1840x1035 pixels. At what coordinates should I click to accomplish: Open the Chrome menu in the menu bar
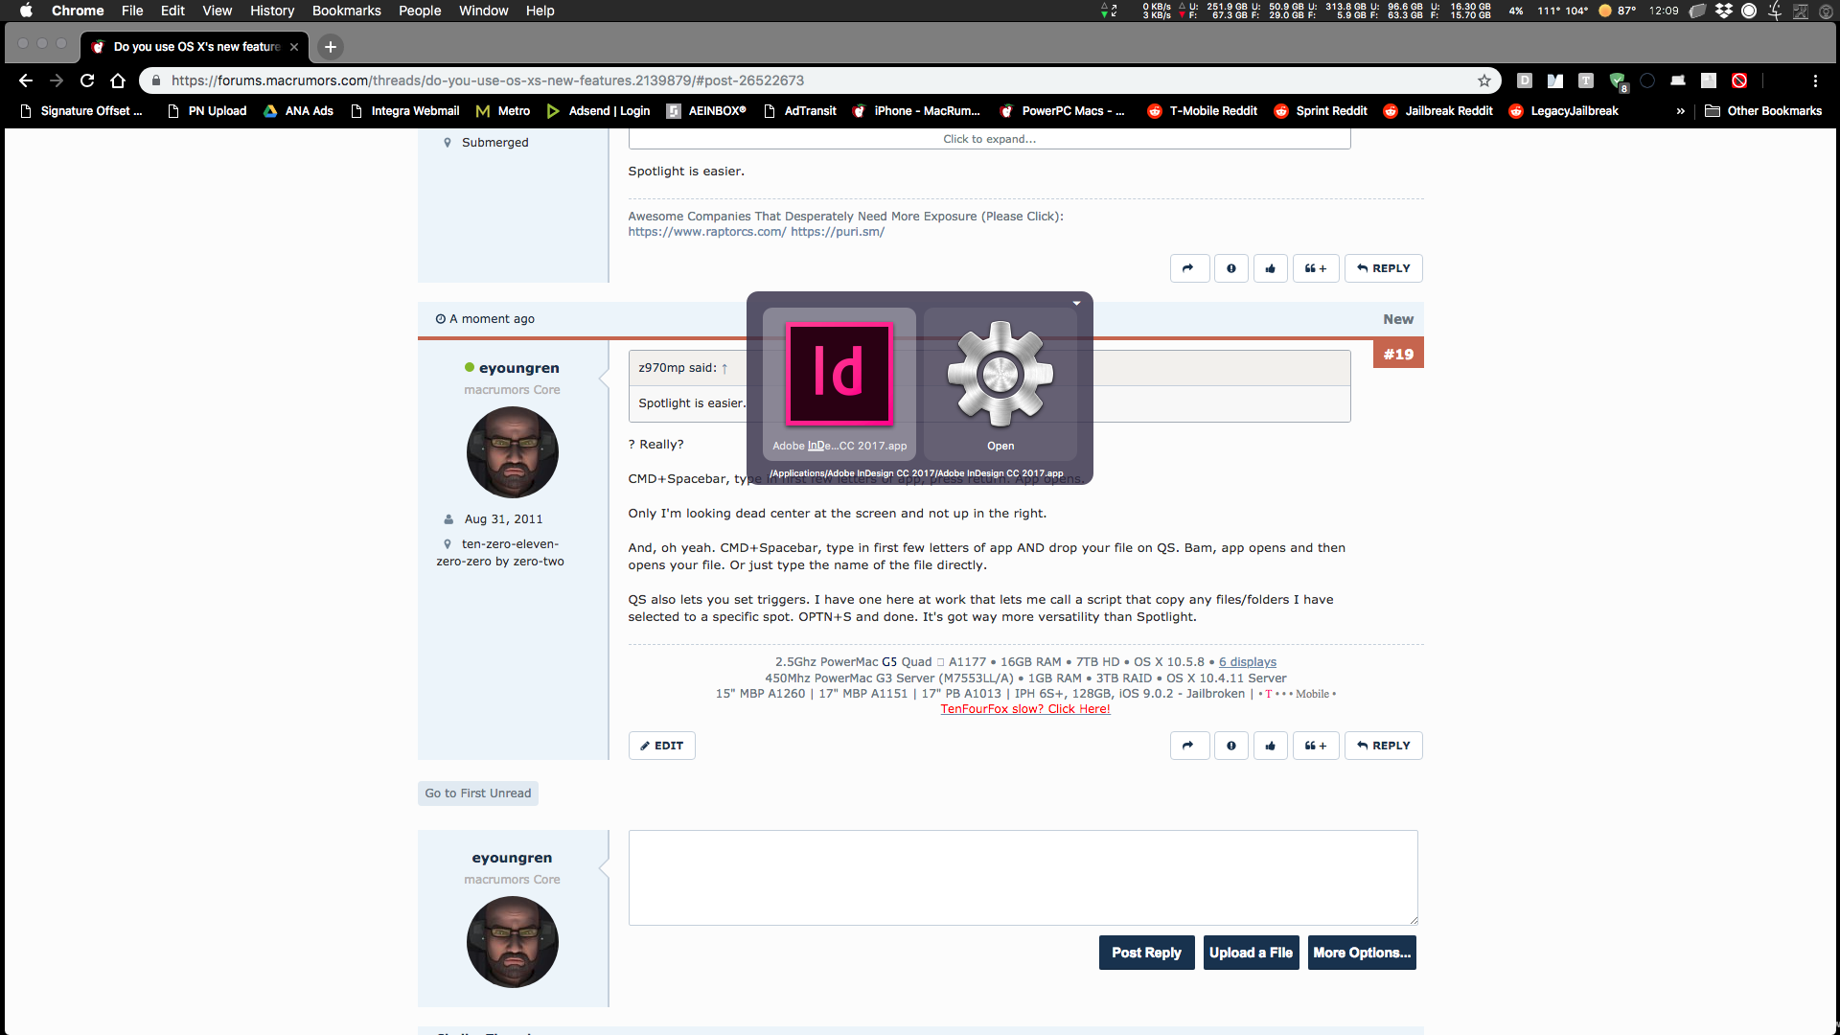(x=78, y=11)
